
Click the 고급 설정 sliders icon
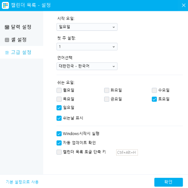(7, 53)
